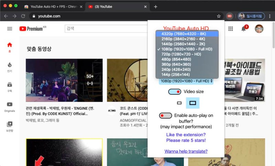Image resolution: width=275 pixels, height=166 pixels.
Task: Open the YouTube hamburger guide menu
Action: [10, 29]
